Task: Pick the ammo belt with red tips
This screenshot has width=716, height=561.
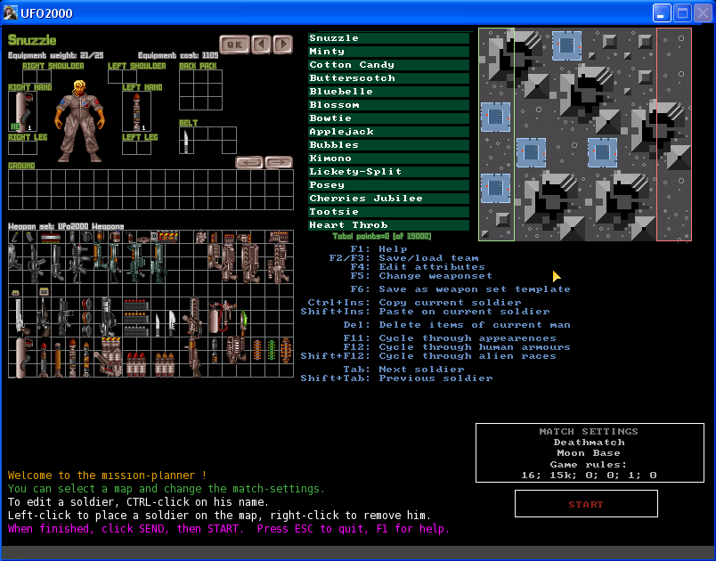Action: 135,305
